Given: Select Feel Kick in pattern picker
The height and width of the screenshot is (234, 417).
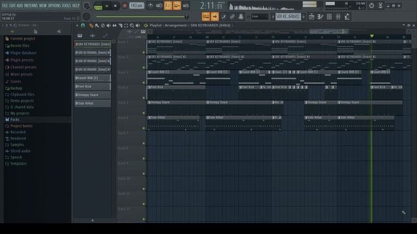Looking at the screenshot, I should pos(93,86).
